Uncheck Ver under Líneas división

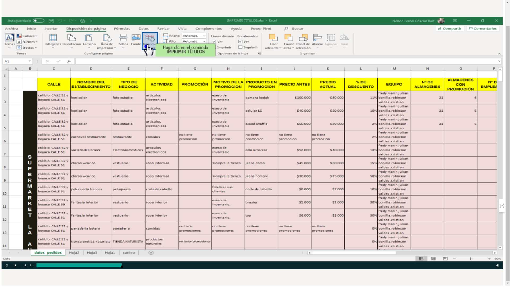214,42
